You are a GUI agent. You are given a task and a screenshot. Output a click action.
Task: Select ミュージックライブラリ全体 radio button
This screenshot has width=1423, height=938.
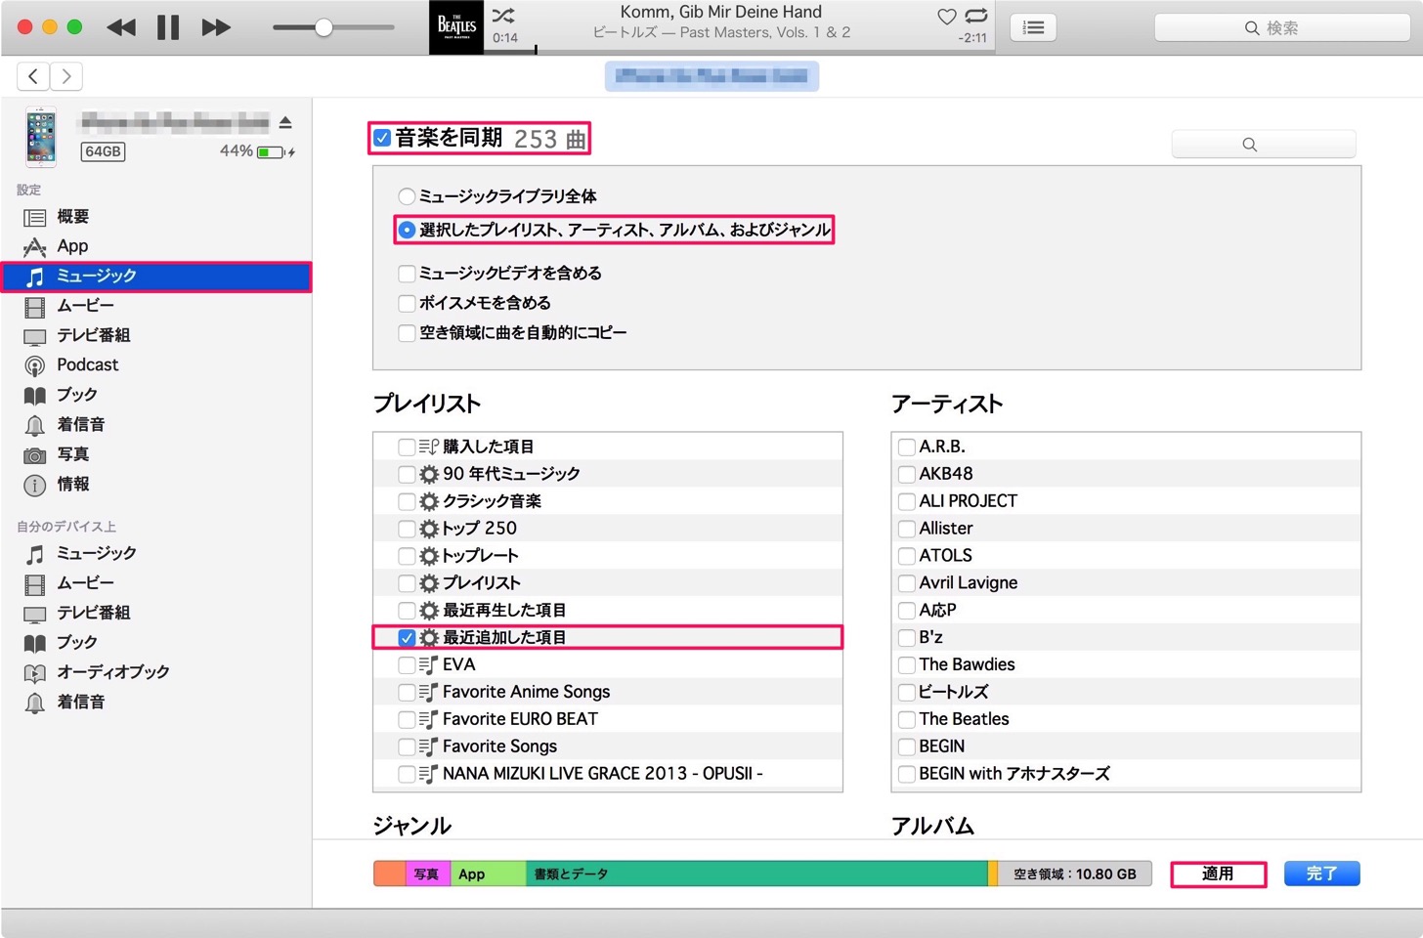pos(407,196)
